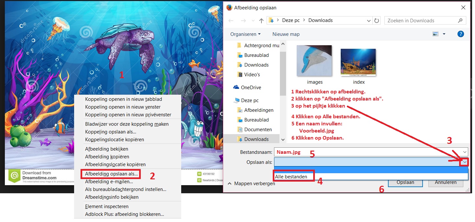Collapse folders with Mappen verbergen
The height and width of the screenshot is (222, 475).
click(252, 184)
